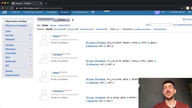Click the user avatar circle
This screenshot has height=108, width=192.
pos(157,12)
